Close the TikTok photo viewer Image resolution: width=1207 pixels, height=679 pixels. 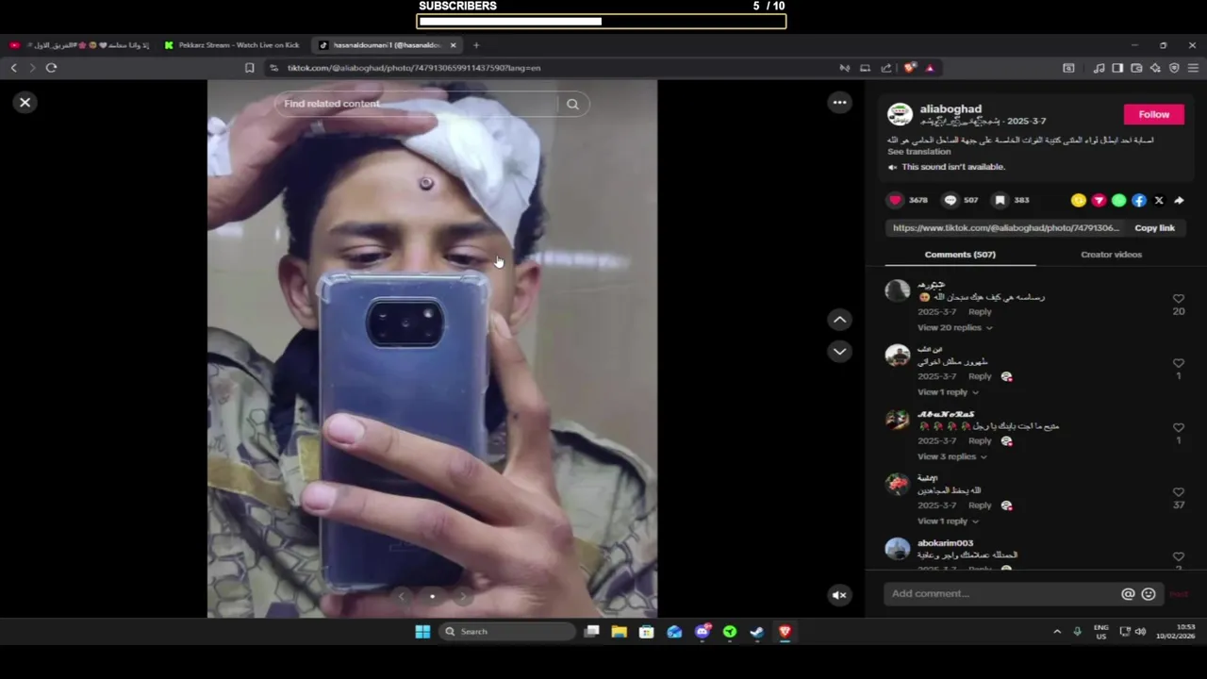[25, 102]
